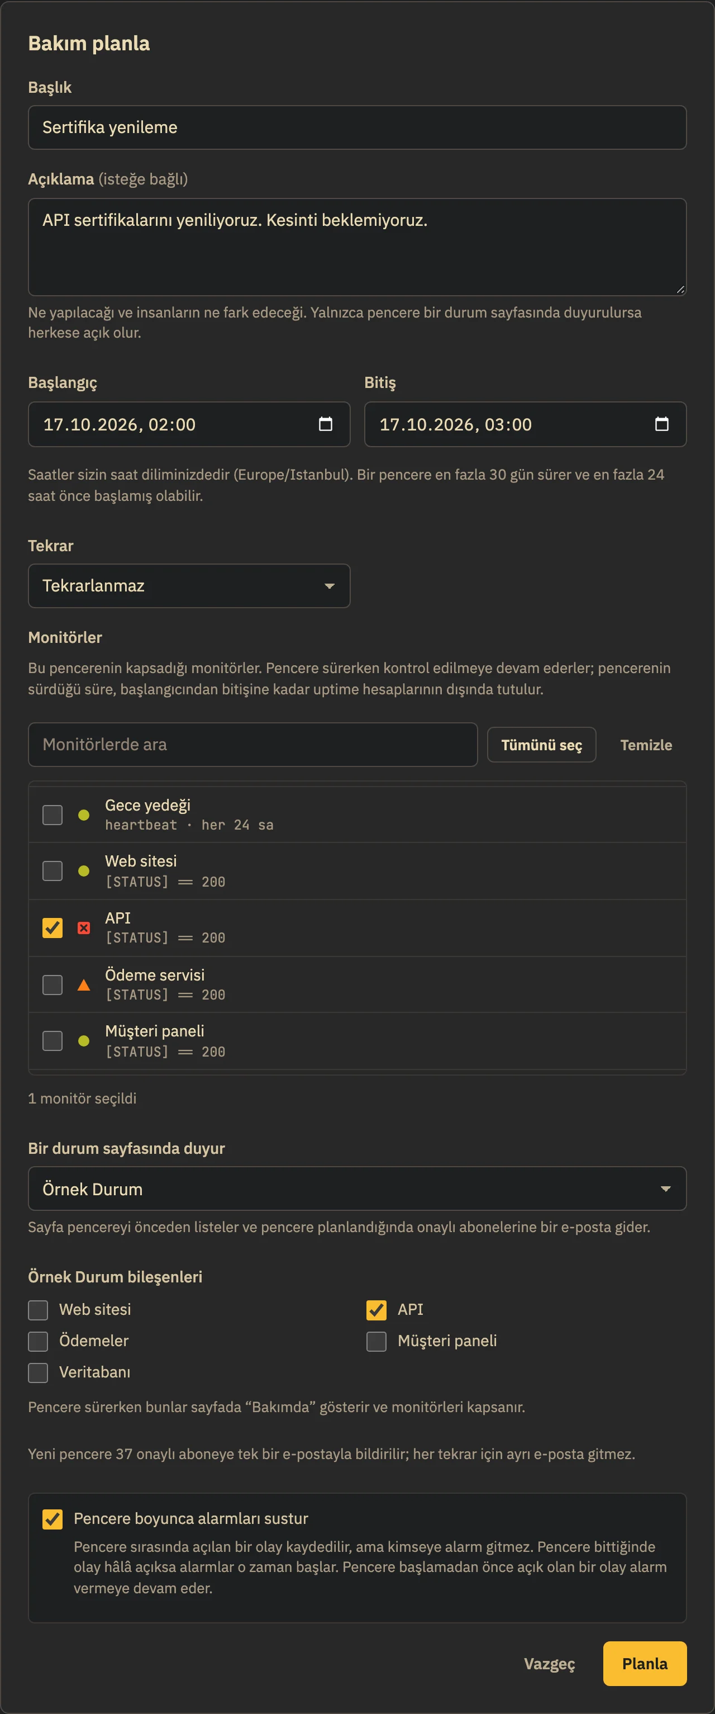Check the Müşteri paneli monitor checkbox
The width and height of the screenshot is (715, 1714).
(53, 1041)
